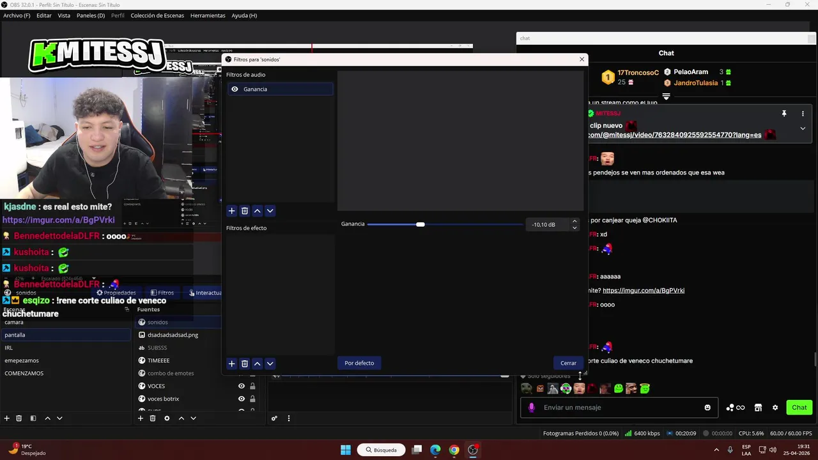
Task: Open the Archivo menu
Action: point(17,15)
